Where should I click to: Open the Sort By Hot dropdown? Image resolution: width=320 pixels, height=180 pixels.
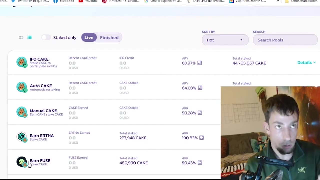pos(225,40)
